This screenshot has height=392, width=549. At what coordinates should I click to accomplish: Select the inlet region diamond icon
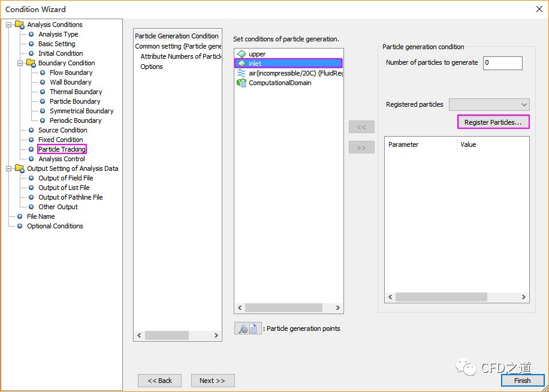coord(242,64)
